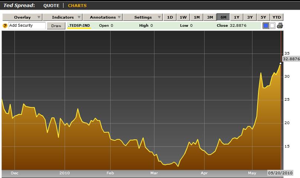The width and height of the screenshot is (300, 178).
Task: Click the May label on time axis
Action: coord(252,173)
